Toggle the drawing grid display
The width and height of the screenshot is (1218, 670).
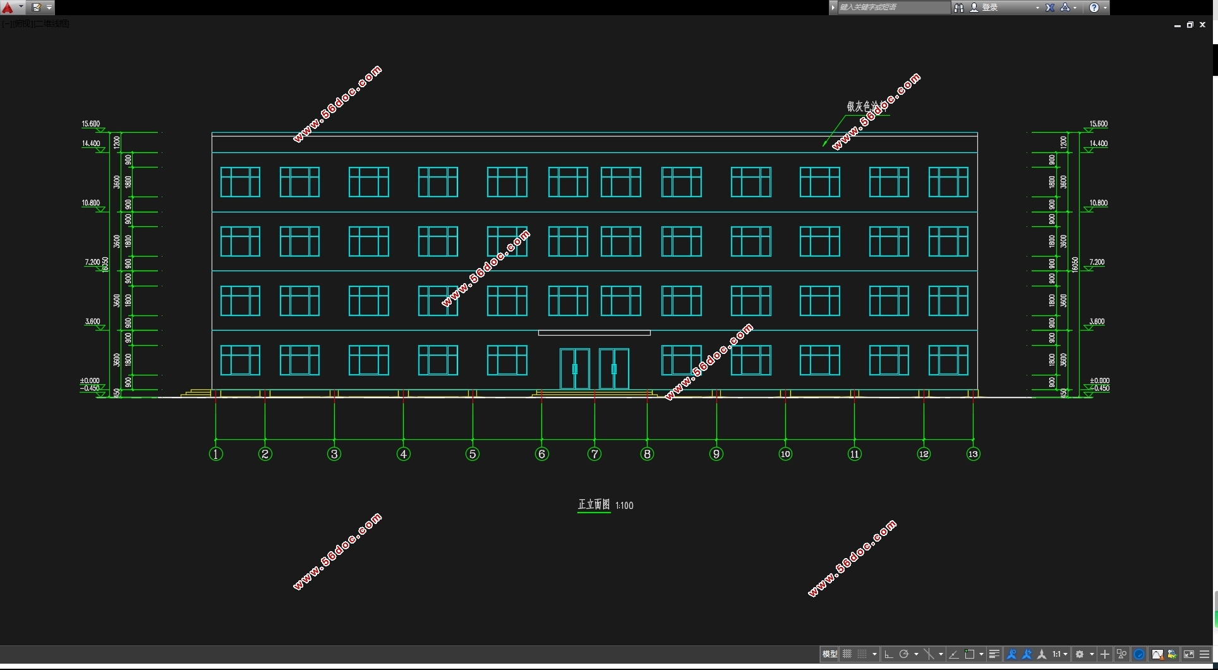(847, 654)
